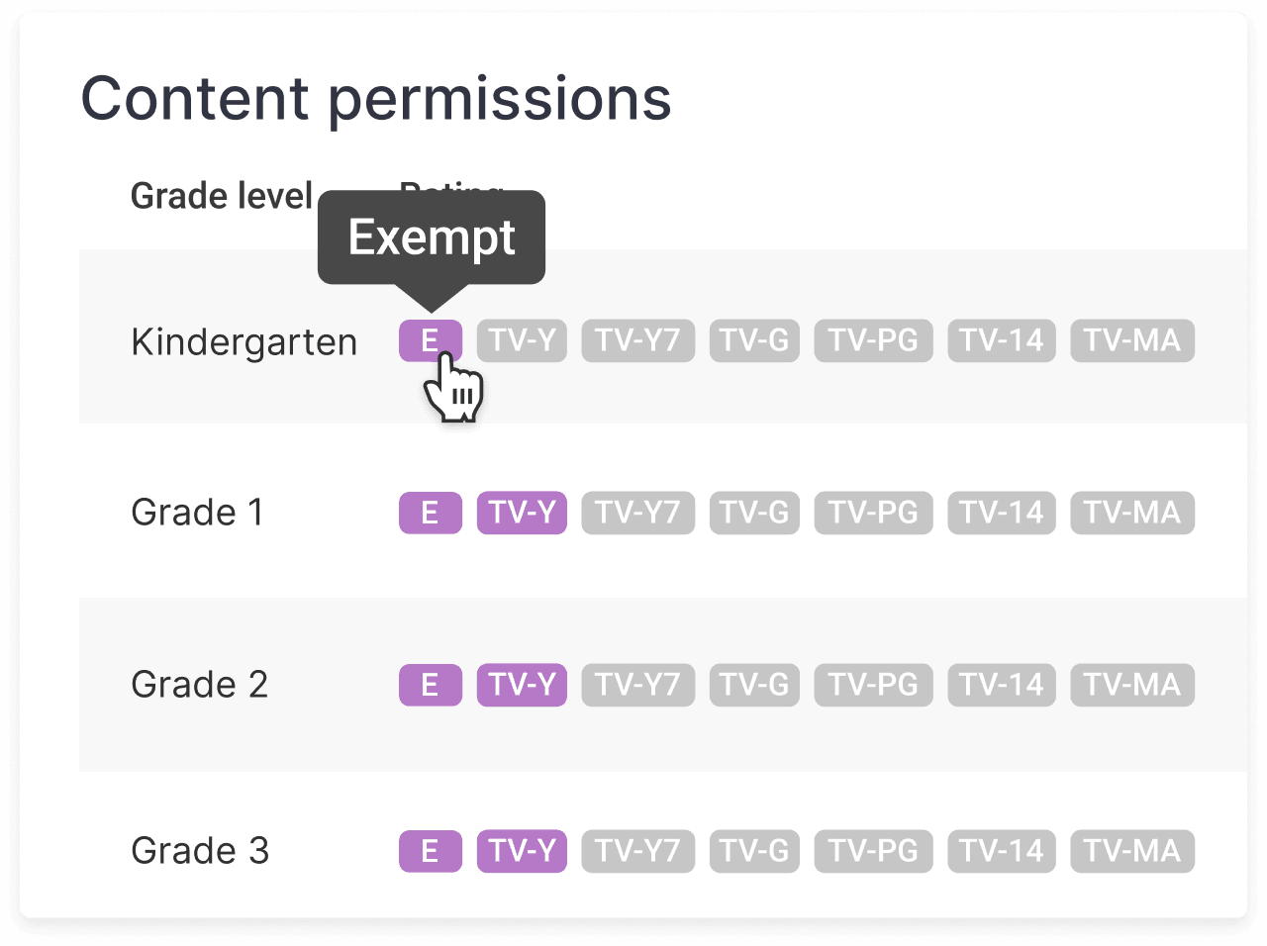Viewport: 1267px width, 946px height.
Task: Enable TV-G rating for Grade 3
Action: pyautogui.click(x=754, y=851)
